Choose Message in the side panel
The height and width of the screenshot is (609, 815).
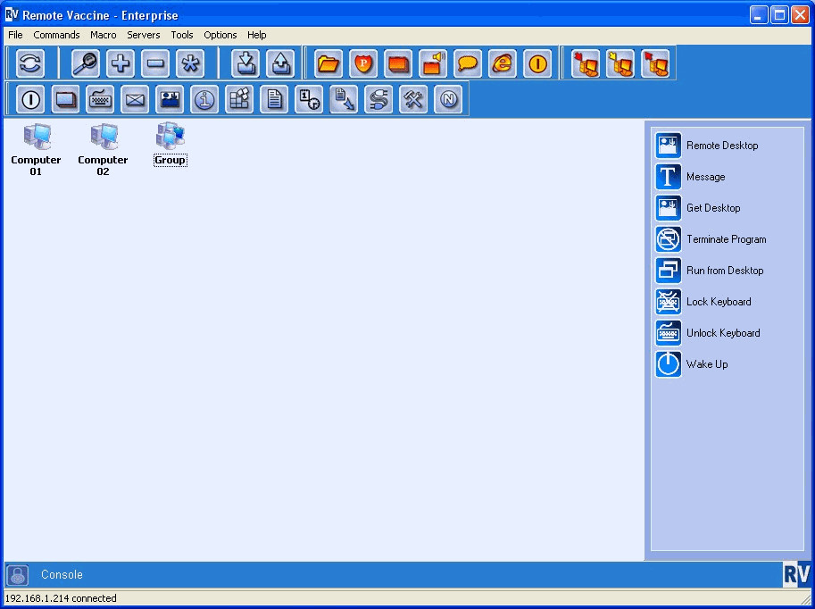tap(690, 177)
